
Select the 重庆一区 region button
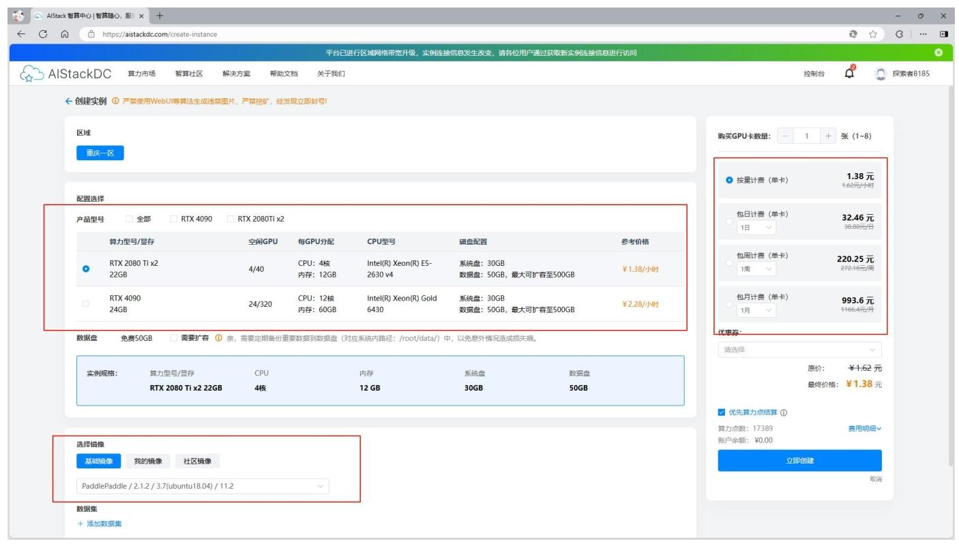click(100, 153)
